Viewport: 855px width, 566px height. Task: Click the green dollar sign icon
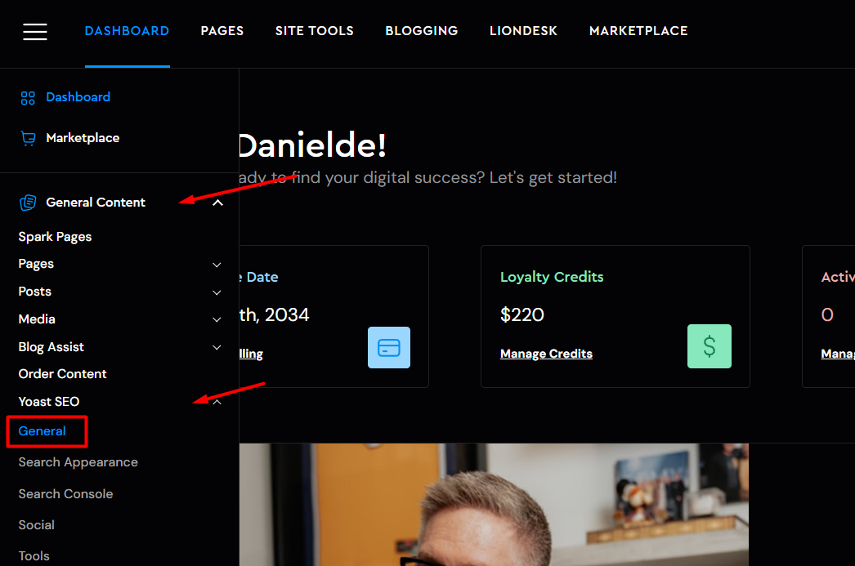tap(709, 346)
